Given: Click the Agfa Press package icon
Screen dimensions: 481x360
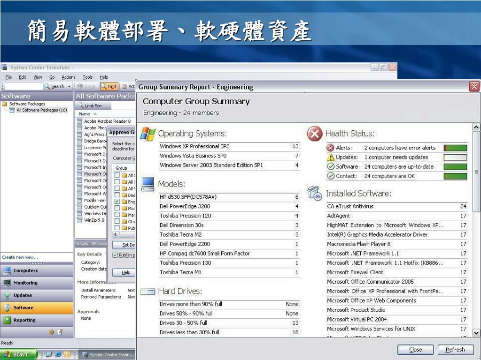Looking at the screenshot, I should pyautogui.click(x=79, y=134).
